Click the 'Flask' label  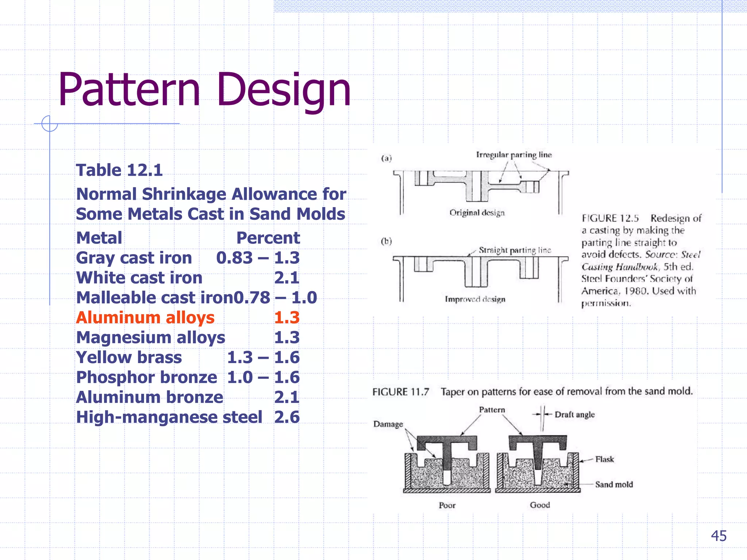(605, 459)
